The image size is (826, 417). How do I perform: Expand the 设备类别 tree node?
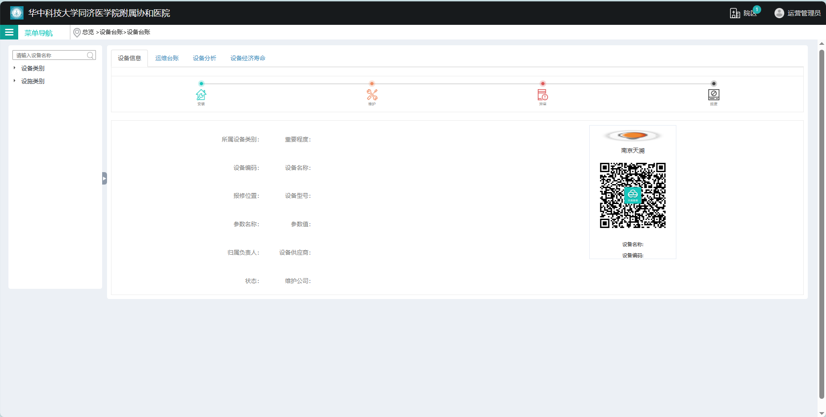tap(15, 68)
